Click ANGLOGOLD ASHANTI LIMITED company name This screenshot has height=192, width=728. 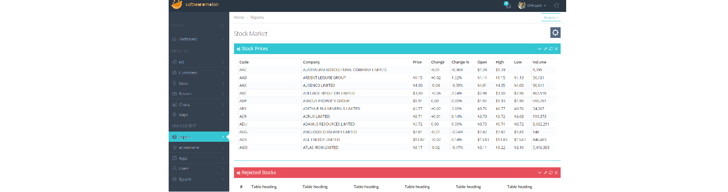point(330,132)
